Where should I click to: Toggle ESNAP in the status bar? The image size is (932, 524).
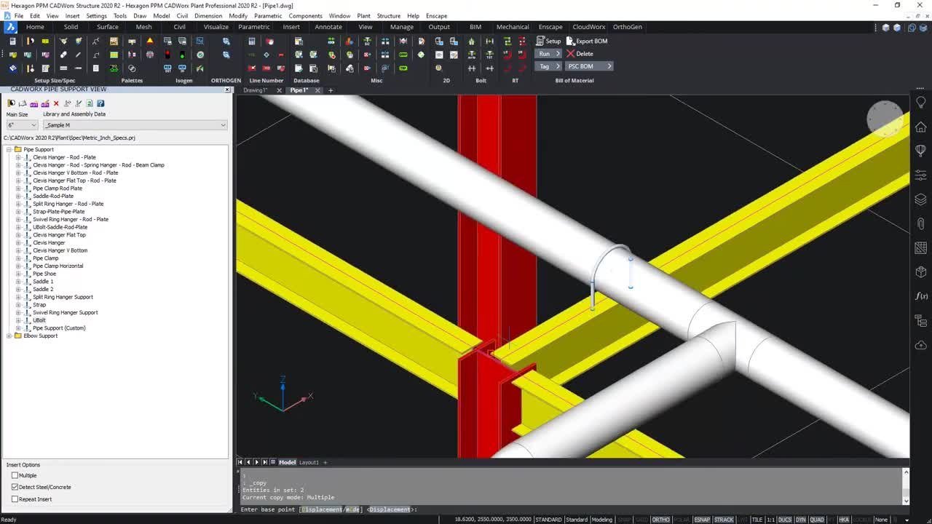(x=702, y=520)
